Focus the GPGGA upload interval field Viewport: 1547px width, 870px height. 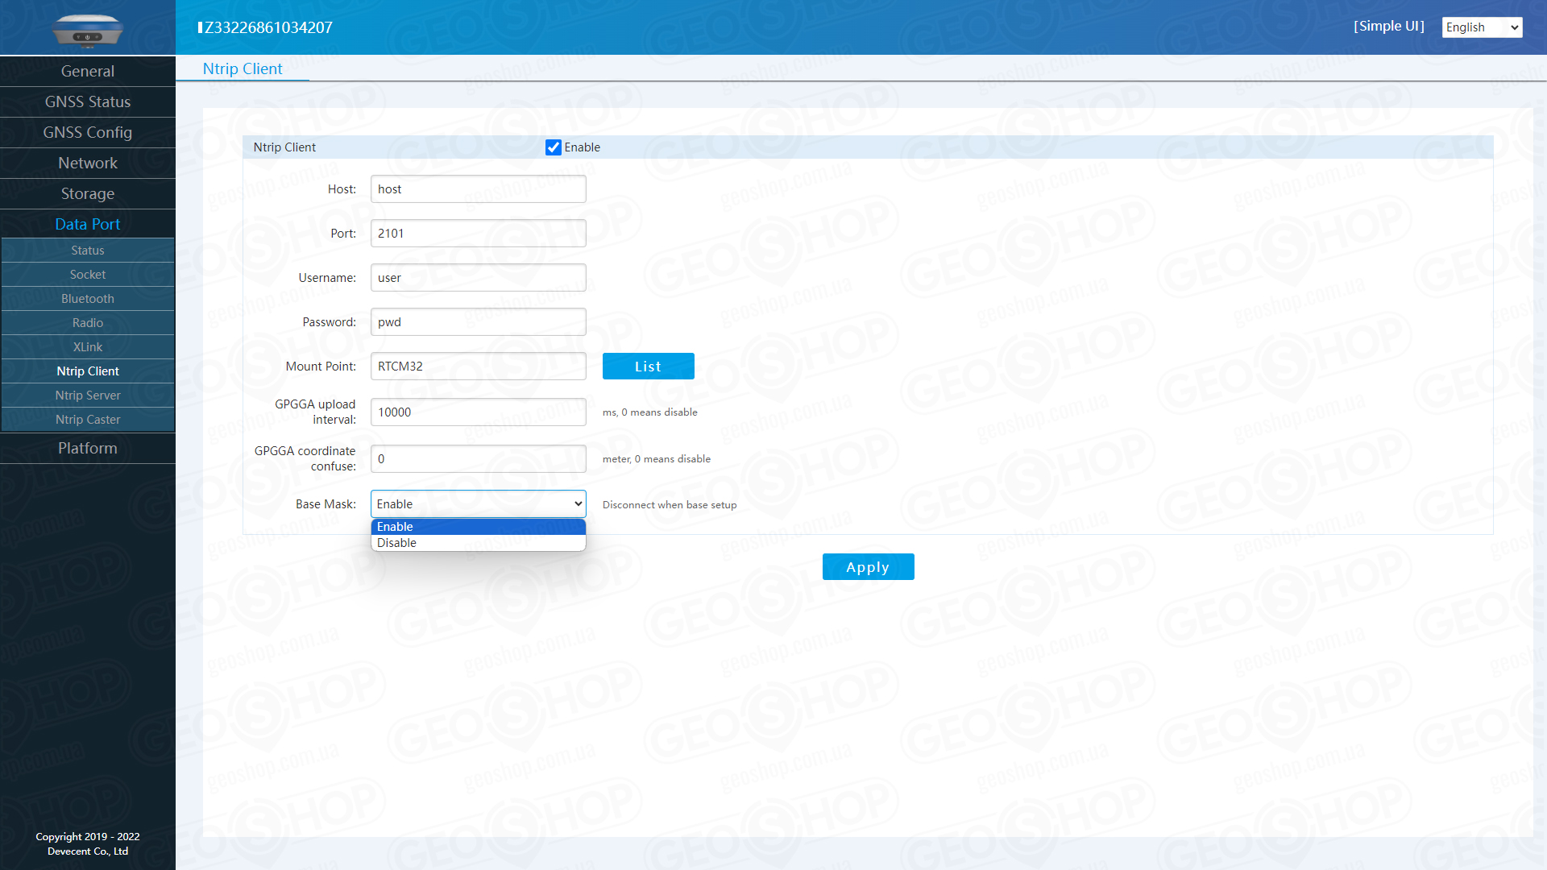coord(479,412)
